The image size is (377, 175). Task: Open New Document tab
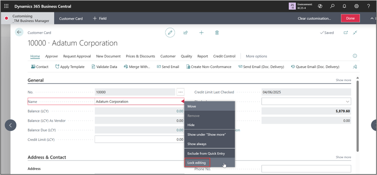(108, 56)
